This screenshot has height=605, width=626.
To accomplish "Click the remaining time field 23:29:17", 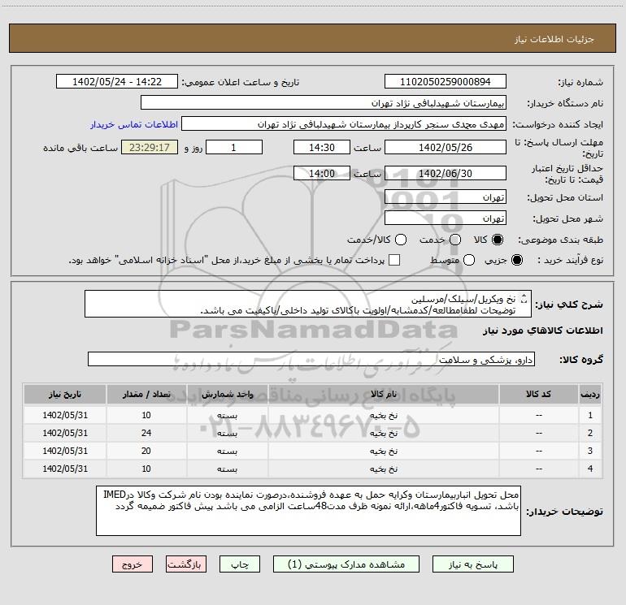I will coord(149,149).
